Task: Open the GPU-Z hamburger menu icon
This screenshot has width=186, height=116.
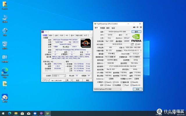Action: 141,27
